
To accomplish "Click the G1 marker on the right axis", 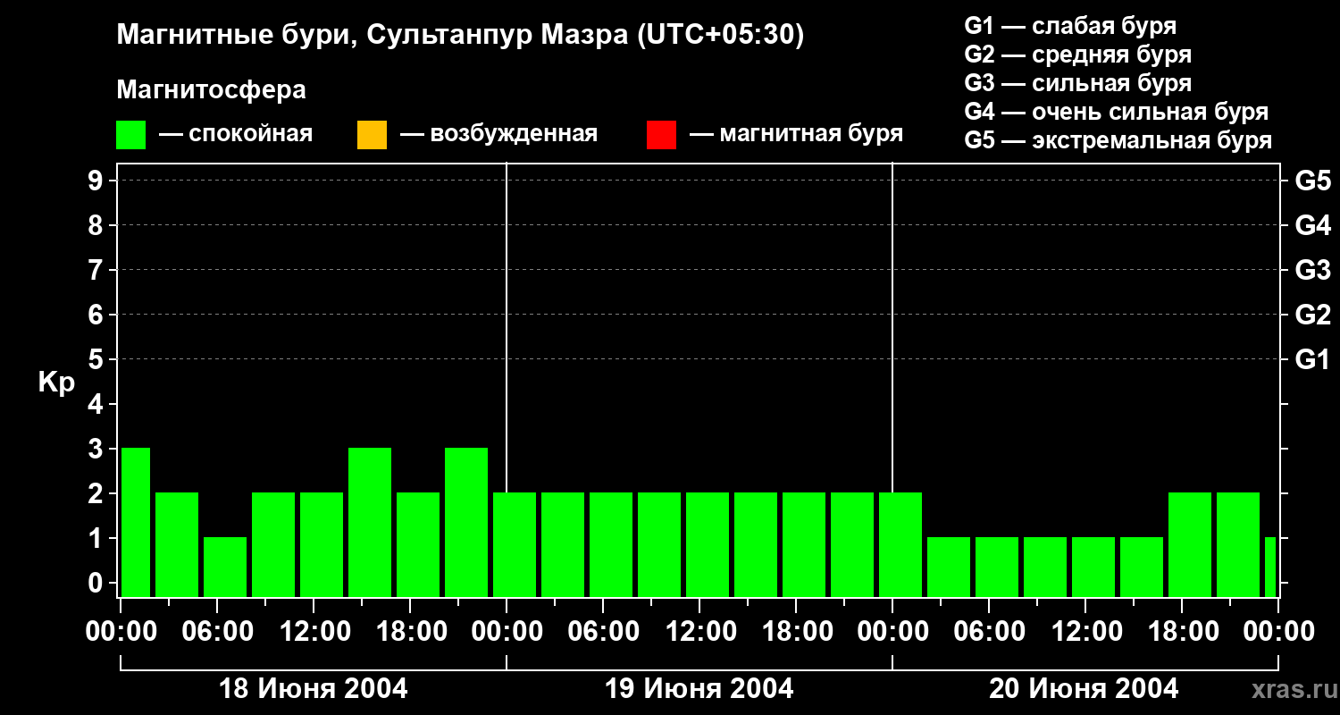I will pos(1312,360).
